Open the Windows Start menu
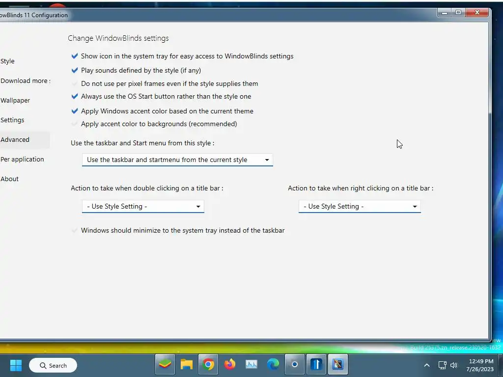This screenshot has width=503, height=377. click(x=16, y=365)
